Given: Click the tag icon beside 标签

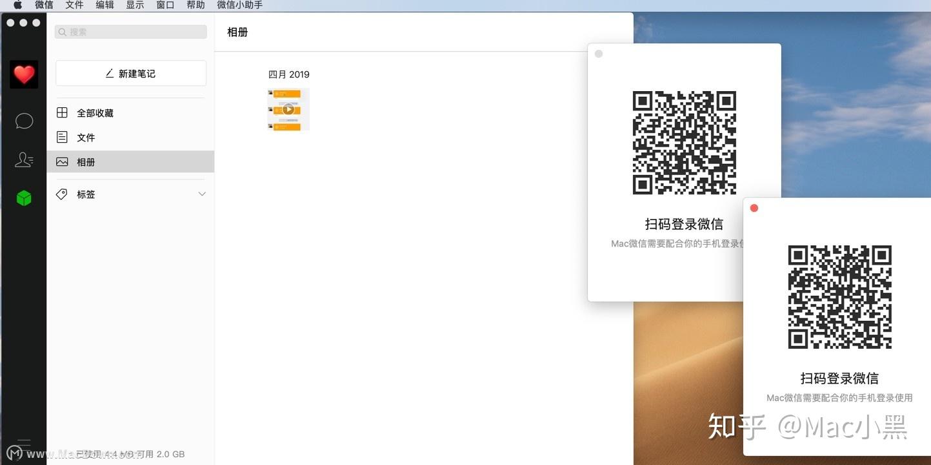Looking at the screenshot, I should pos(62,194).
